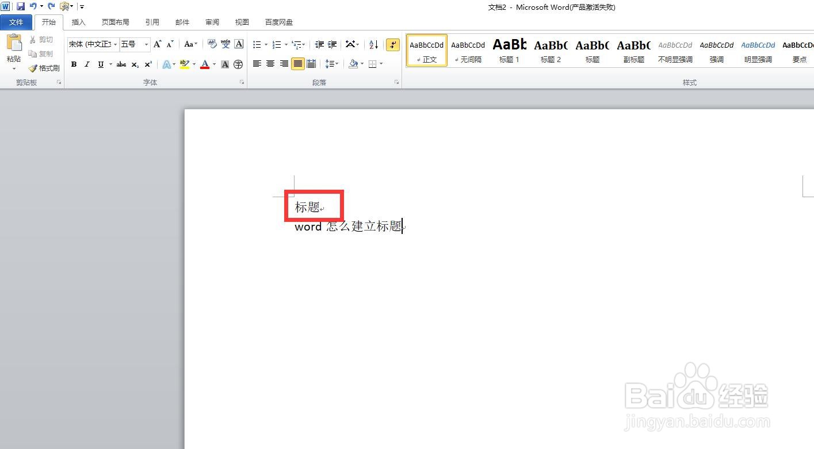Open the font name 宋体 dropdown

[116, 44]
